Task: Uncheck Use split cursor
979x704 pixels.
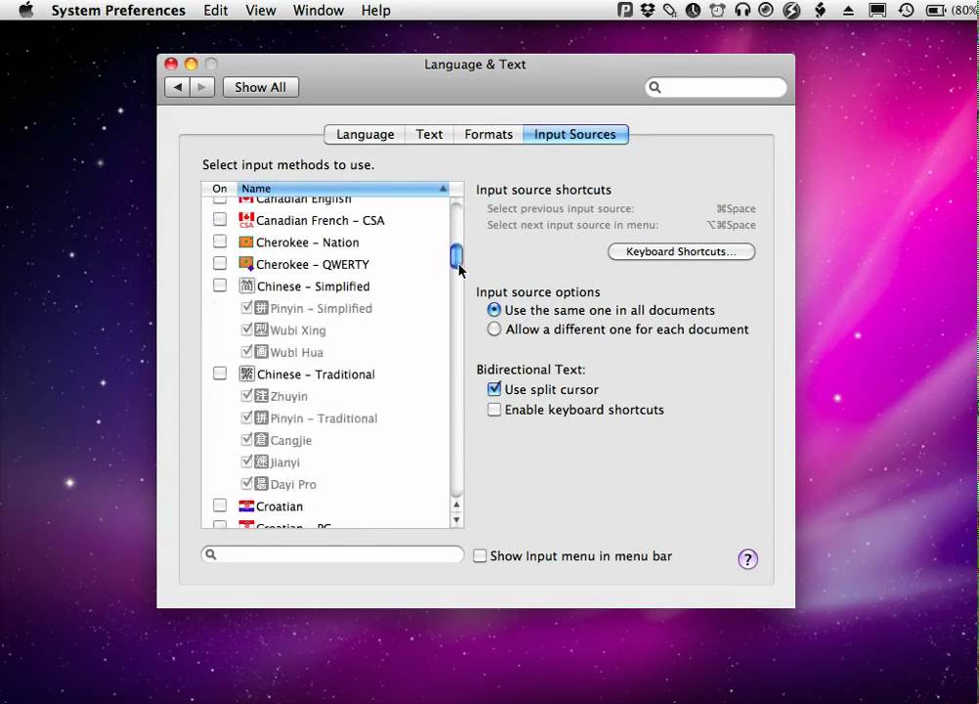Action: pos(493,389)
